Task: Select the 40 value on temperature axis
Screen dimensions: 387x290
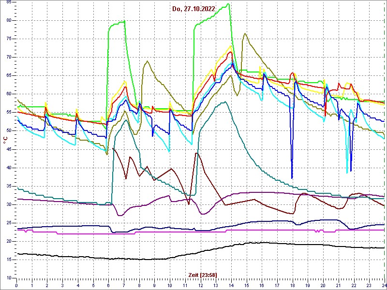Action: [x=8, y=168]
